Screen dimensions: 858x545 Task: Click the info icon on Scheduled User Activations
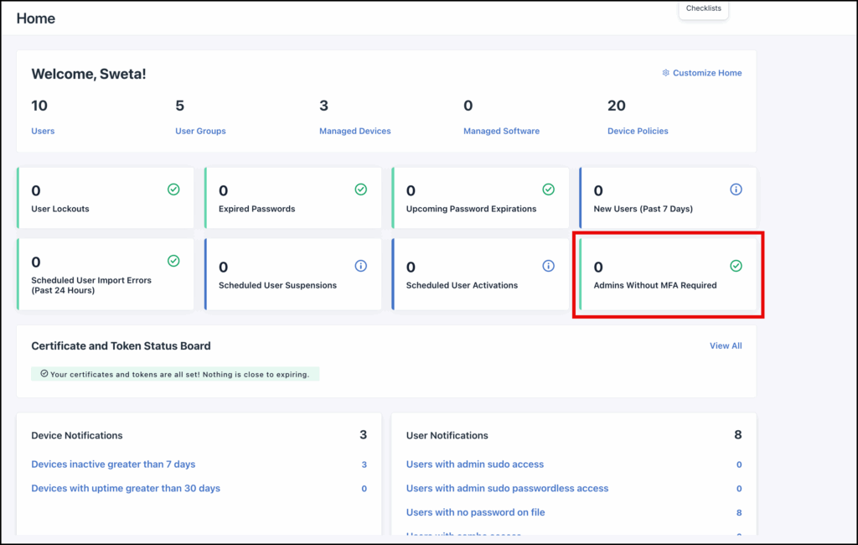click(x=549, y=265)
